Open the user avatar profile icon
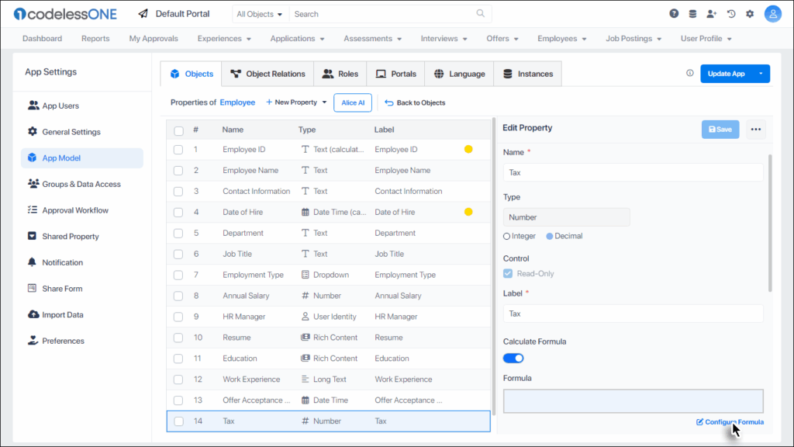The height and width of the screenshot is (447, 794). coord(772,14)
